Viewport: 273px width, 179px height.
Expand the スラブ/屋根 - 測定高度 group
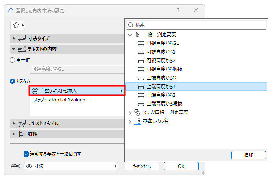pos(130,113)
